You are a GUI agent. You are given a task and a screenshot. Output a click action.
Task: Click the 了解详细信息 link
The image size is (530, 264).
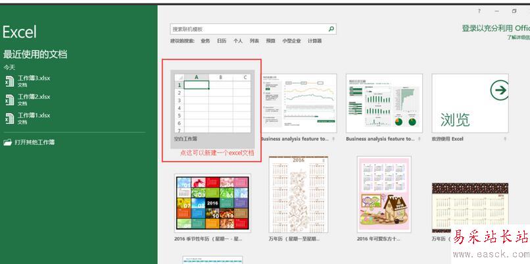(x=518, y=38)
